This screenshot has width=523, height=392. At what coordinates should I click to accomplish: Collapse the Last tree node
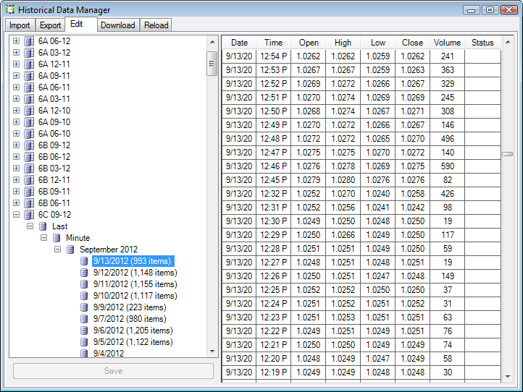pyautogui.click(x=30, y=226)
